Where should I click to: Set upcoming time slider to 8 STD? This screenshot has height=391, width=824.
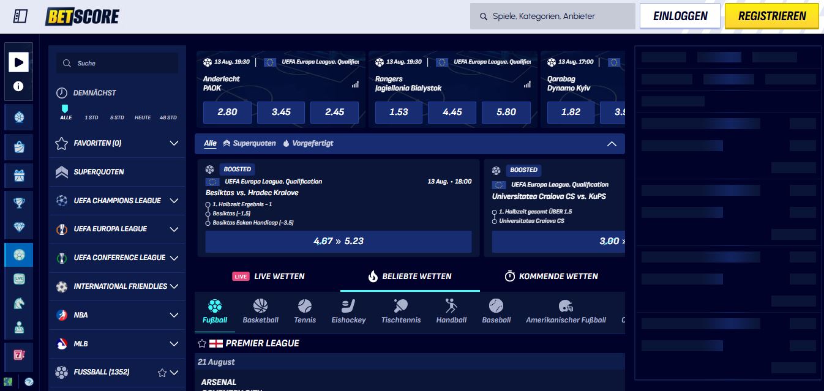(117, 117)
